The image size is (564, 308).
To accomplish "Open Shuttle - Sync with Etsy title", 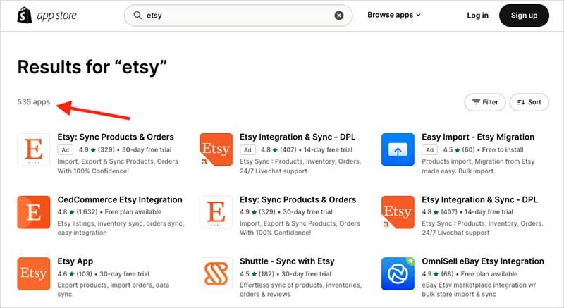I will (x=287, y=261).
